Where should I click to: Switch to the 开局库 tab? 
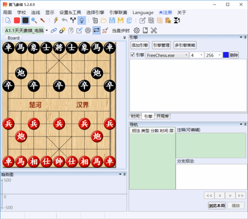tap(163, 117)
